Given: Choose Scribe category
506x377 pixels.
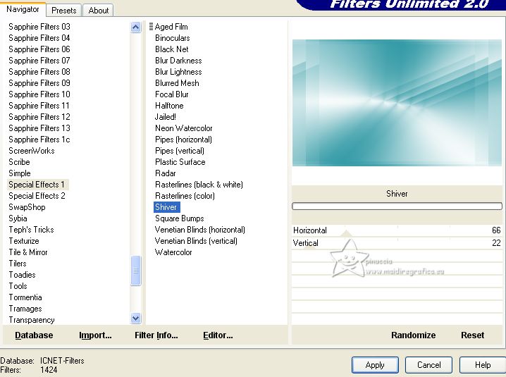Looking at the screenshot, I should click(19, 162).
